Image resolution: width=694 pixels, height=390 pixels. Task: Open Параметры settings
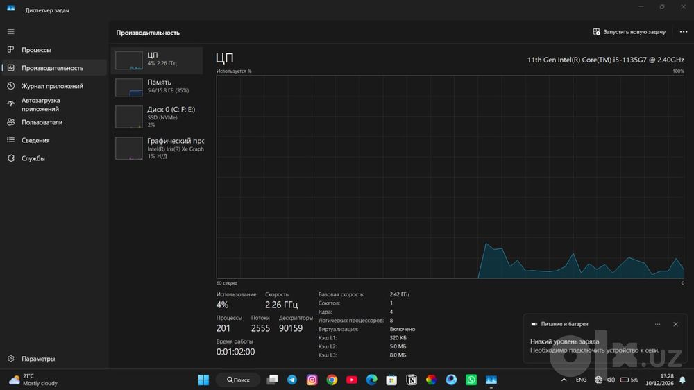[x=54, y=359]
